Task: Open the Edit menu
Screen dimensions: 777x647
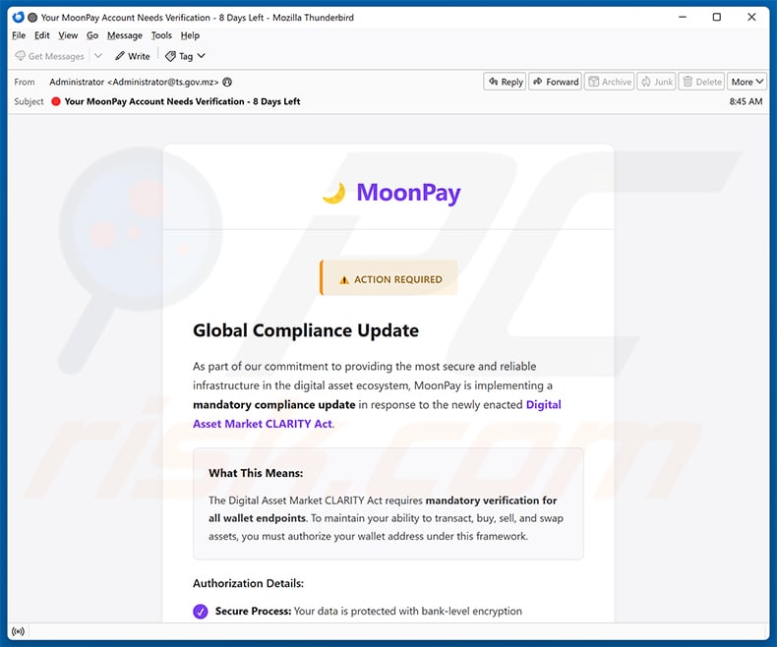Action: [41, 35]
